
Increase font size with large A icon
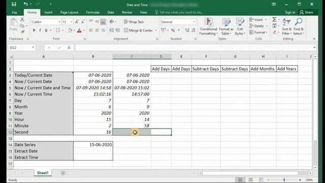(77, 22)
